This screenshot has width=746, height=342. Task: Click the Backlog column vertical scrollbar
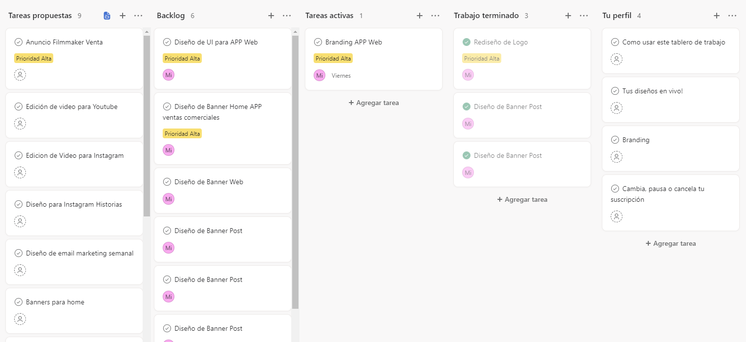(295, 171)
